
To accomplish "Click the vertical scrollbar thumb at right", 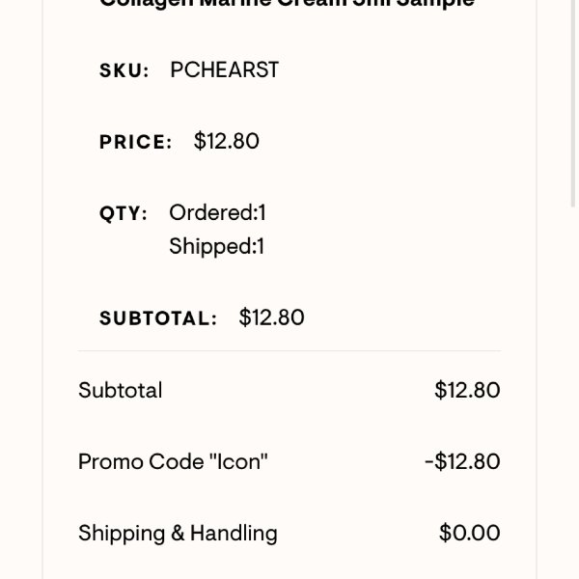I will coord(572,101).
